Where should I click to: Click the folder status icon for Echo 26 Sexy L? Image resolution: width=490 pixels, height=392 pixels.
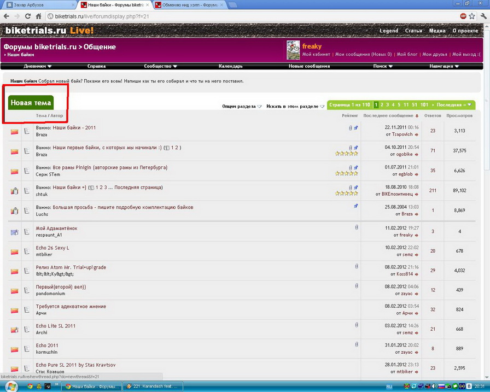click(x=15, y=252)
